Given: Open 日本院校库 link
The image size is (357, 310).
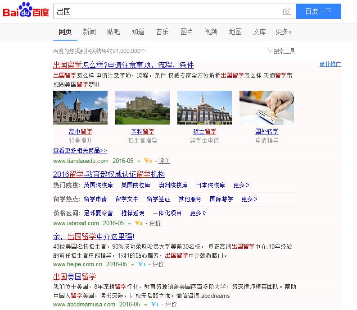Looking at the screenshot, I should (x=210, y=185).
